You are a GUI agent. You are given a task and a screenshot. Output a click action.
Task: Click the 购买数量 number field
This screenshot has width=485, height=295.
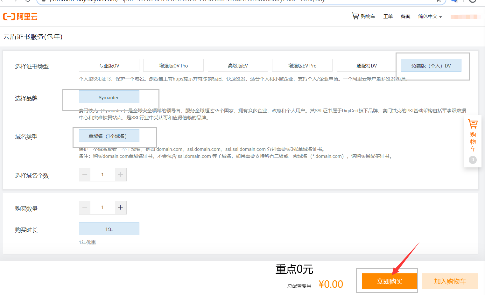tap(102, 207)
